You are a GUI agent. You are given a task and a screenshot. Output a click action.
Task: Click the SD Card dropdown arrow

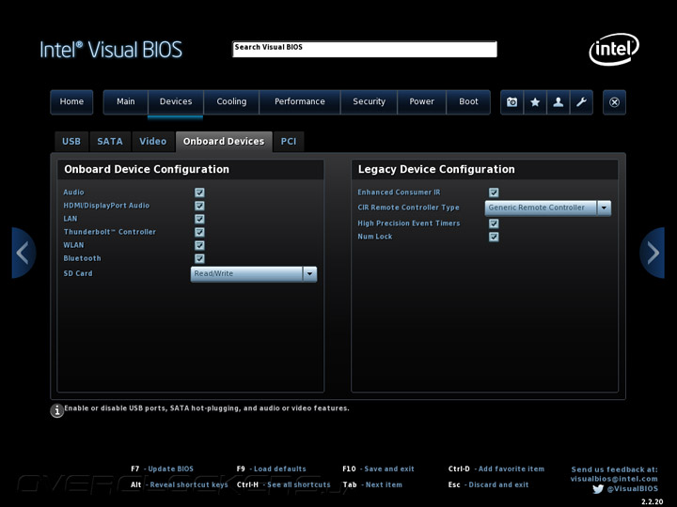309,274
